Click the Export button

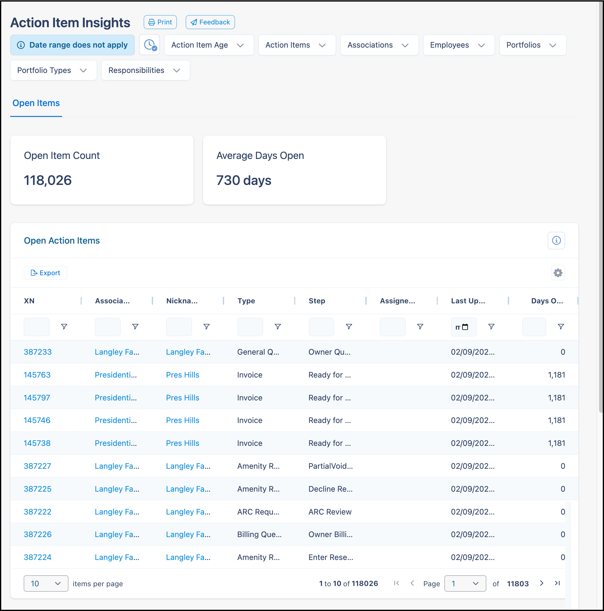pos(45,273)
